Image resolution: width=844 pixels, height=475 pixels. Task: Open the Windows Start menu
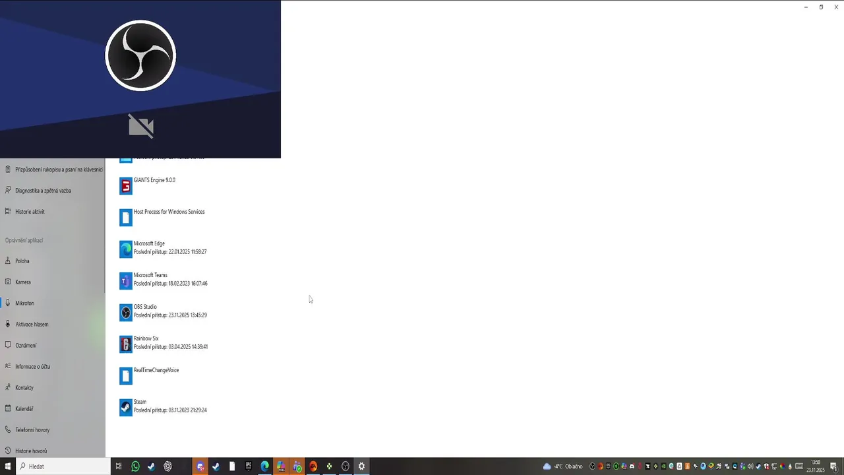pos(8,466)
